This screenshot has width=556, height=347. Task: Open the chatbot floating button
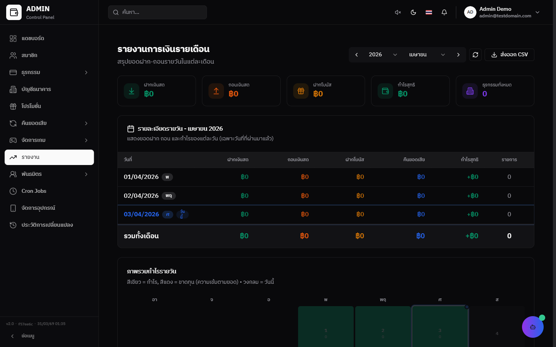coord(532,327)
